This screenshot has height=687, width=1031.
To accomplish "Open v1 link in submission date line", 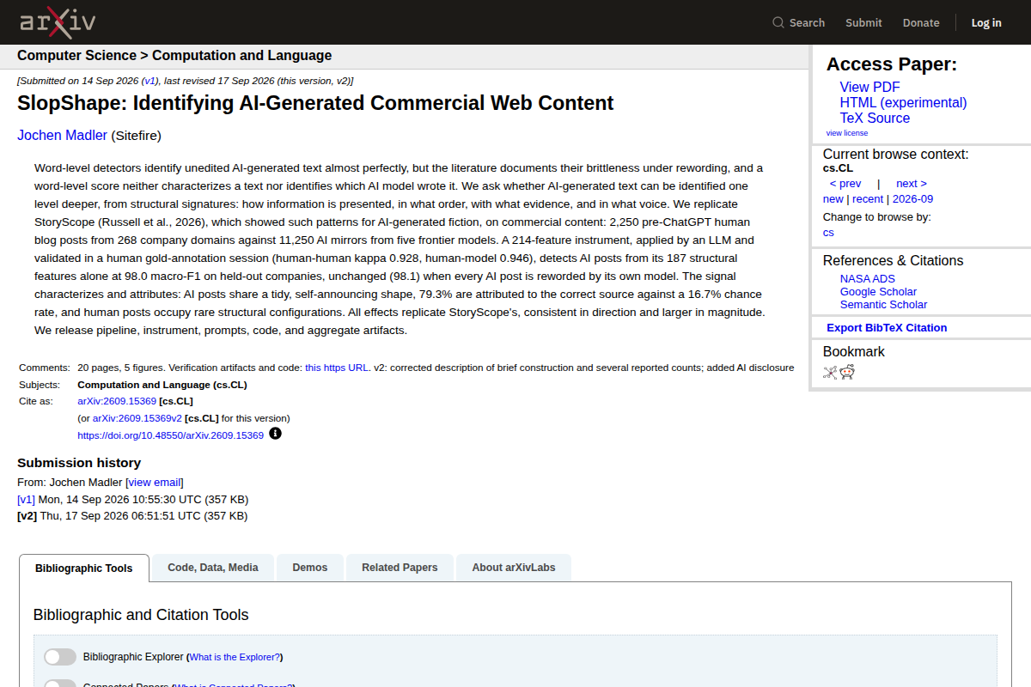I will (149, 81).
